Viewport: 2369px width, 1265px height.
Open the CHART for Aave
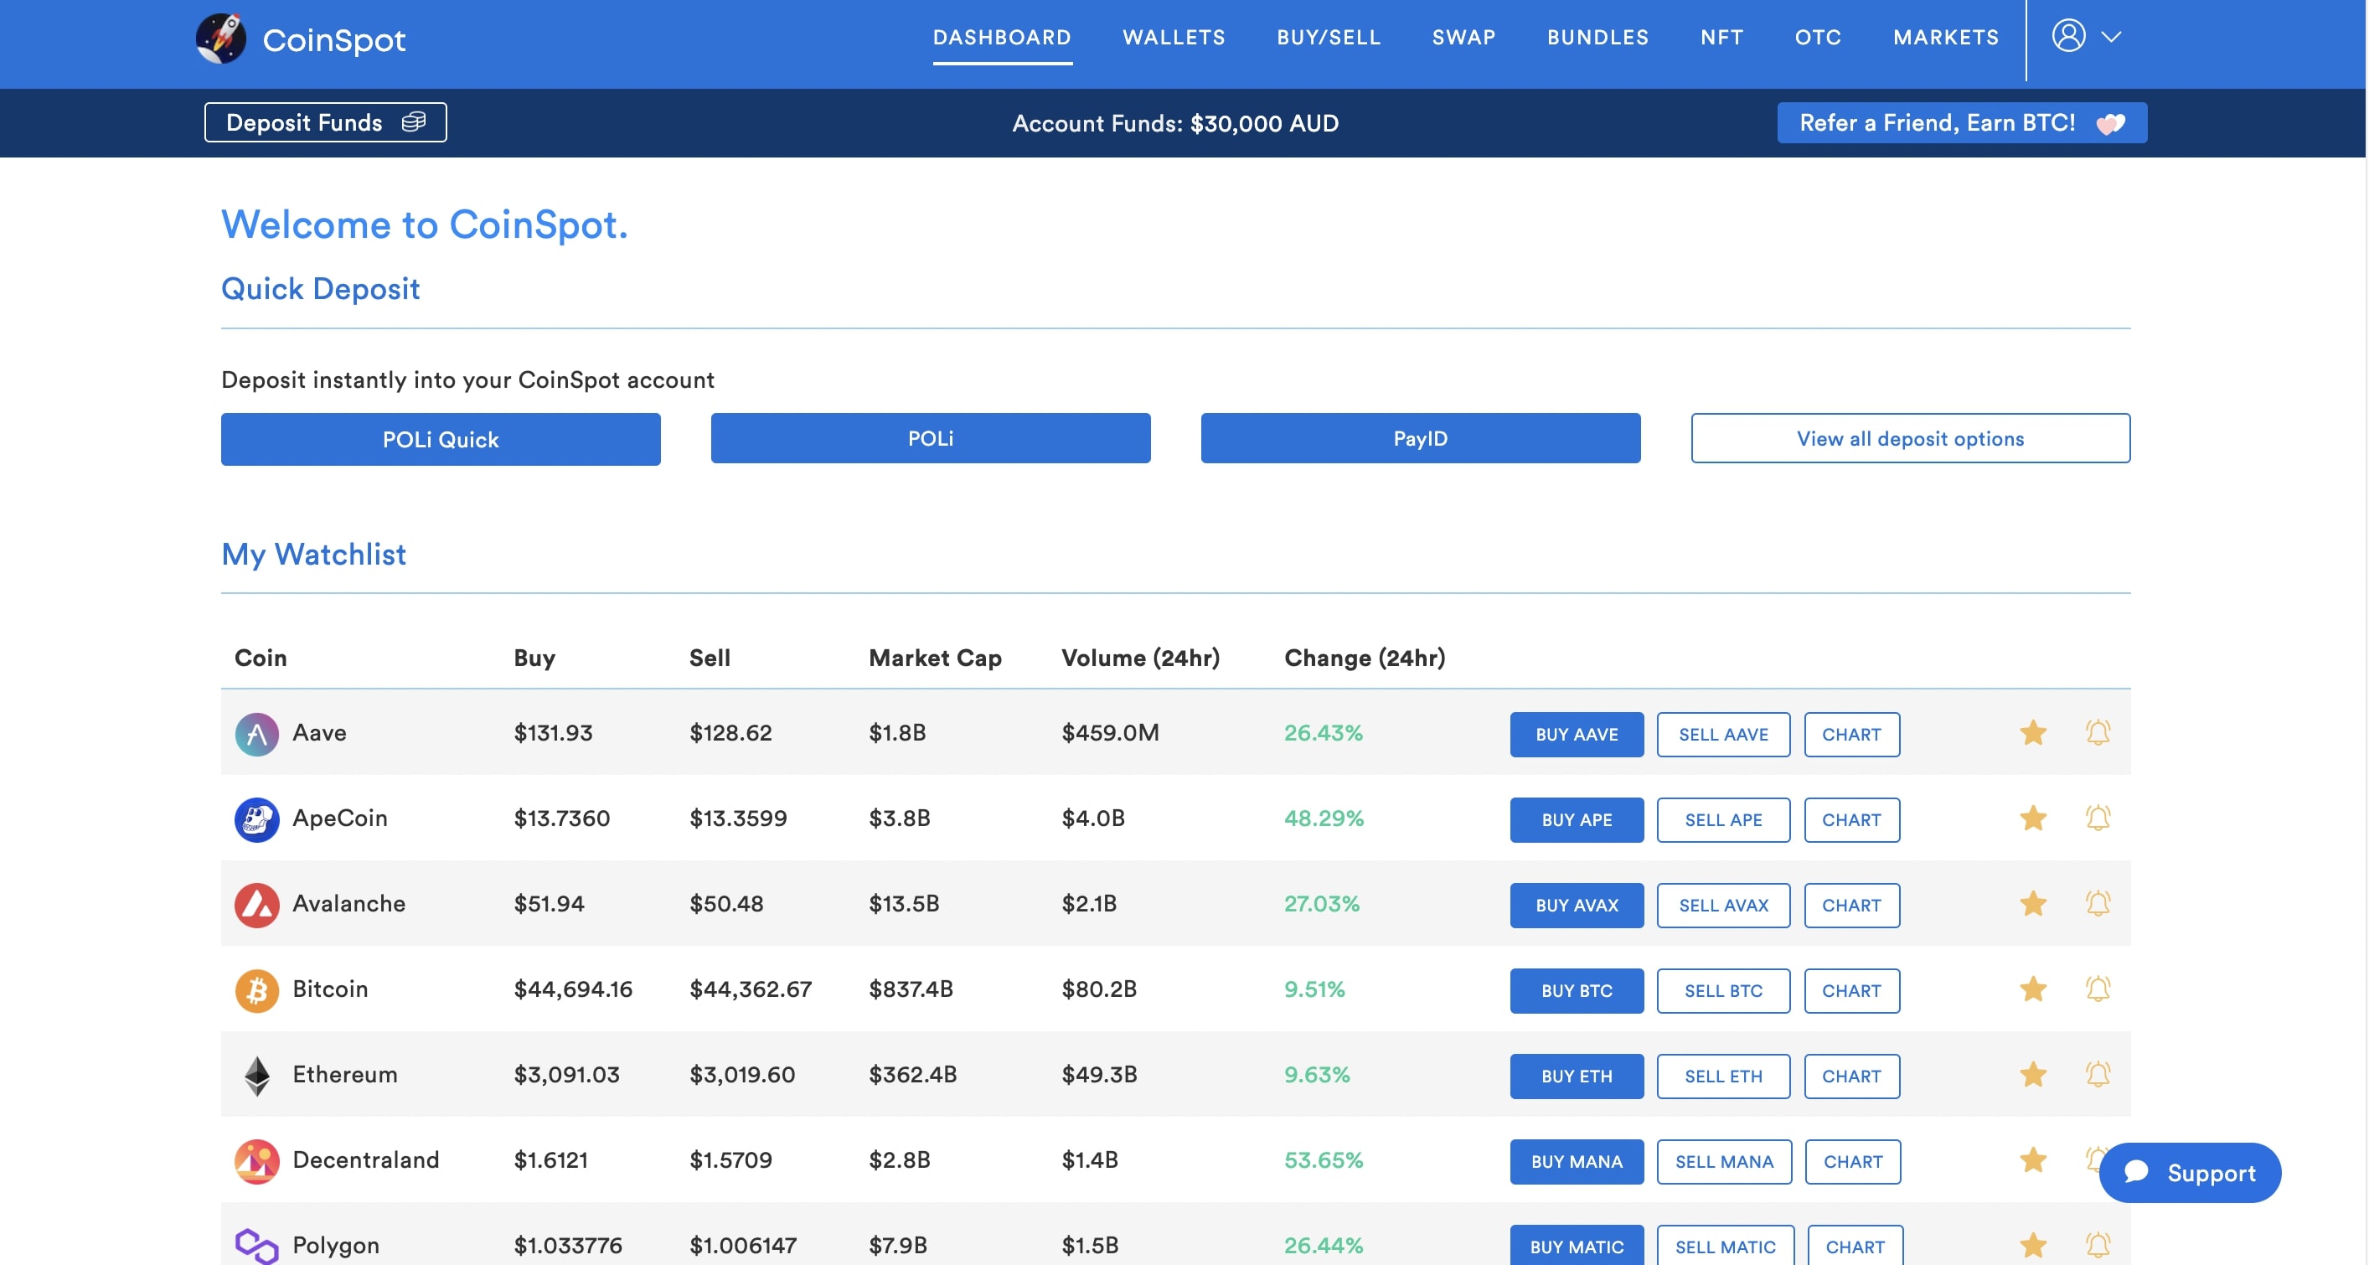(x=1851, y=734)
